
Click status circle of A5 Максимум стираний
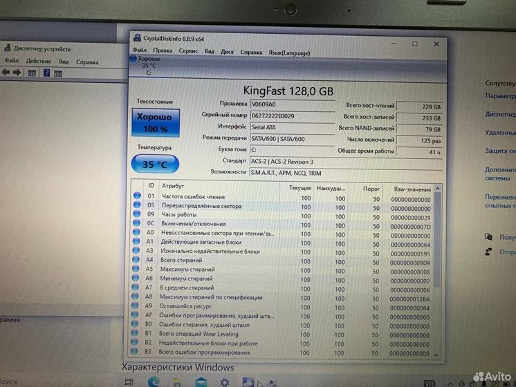coord(136,269)
